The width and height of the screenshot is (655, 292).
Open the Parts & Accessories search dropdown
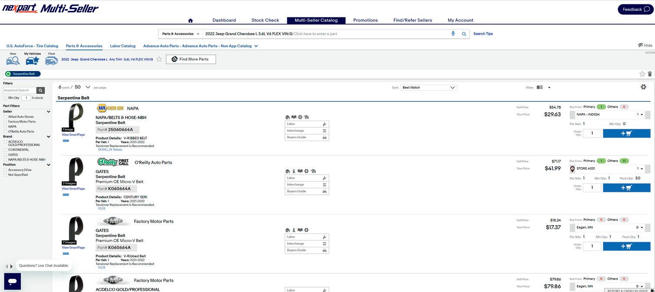tap(181, 34)
